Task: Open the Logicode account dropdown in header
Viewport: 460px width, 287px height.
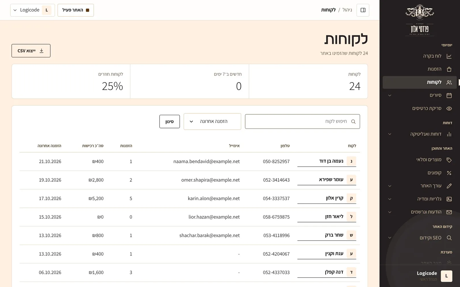Action: 32,10
